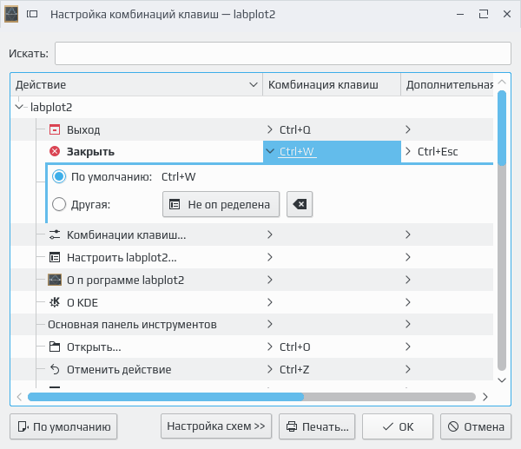Viewport: 521px width, 449px height.
Task: Click the labplot2 icon in the title bar
Action: (x=11, y=14)
